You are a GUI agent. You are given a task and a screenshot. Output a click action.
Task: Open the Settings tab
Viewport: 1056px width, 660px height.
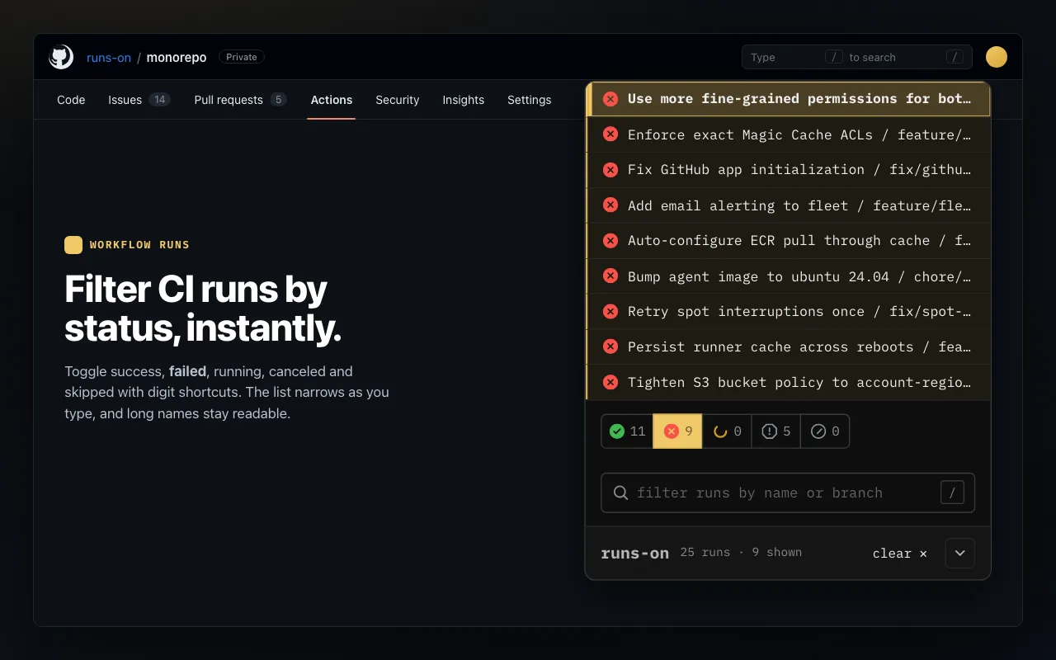(530, 100)
